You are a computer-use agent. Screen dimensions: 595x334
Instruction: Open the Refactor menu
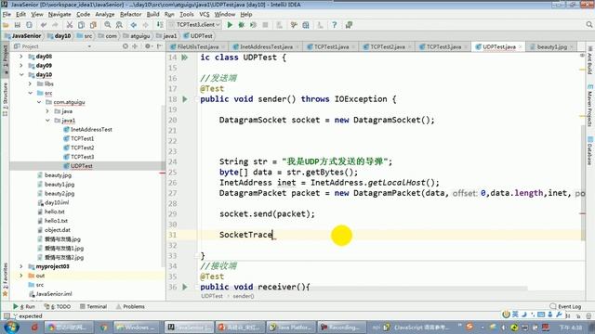pos(130,15)
